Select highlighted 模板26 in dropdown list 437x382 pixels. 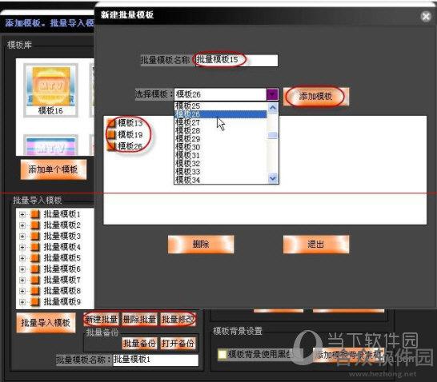(220, 114)
